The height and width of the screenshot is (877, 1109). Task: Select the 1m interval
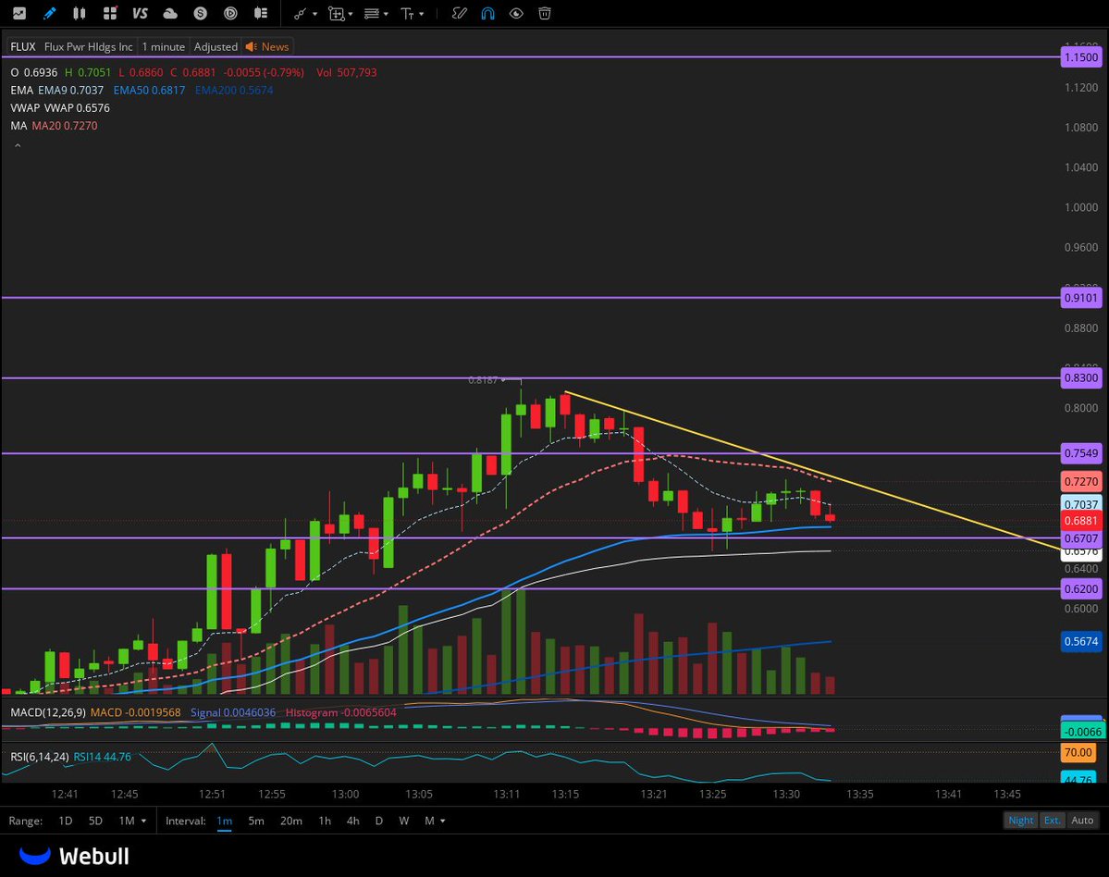(224, 821)
